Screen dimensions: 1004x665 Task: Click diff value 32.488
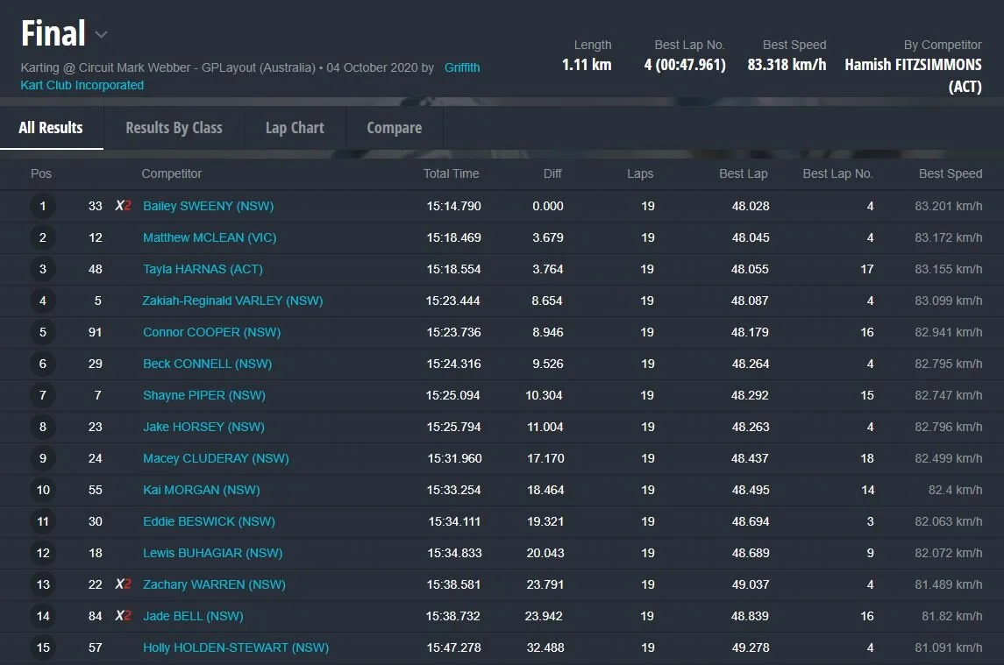(545, 647)
